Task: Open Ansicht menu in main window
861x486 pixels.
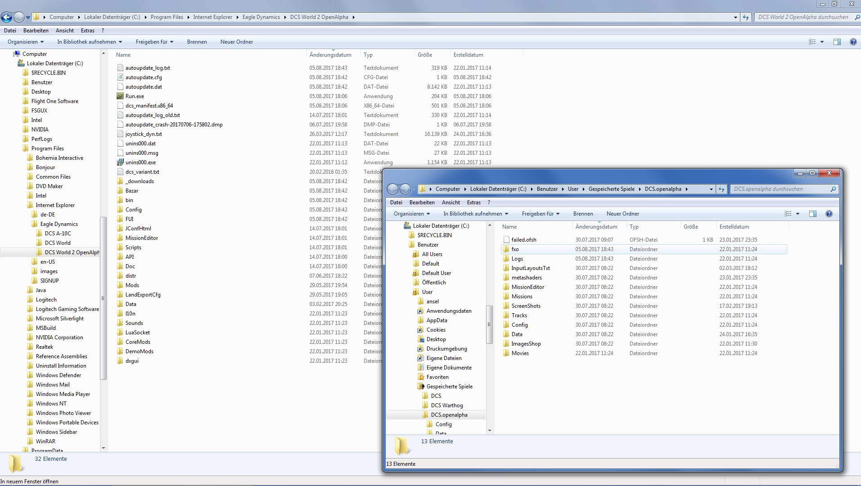Action: [65, 31]
